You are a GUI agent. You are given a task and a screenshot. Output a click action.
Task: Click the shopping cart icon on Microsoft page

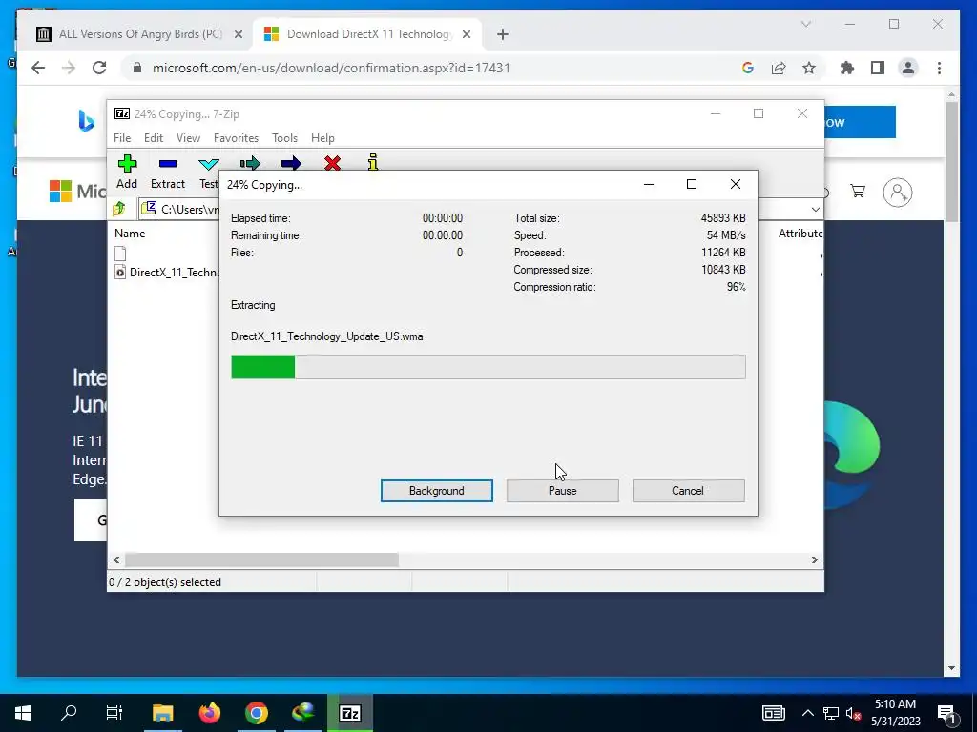click(x=858, y=191)
